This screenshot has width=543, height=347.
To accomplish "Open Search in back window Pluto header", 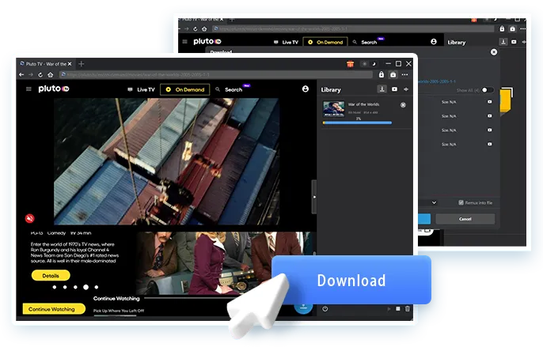I will (365, 42).
